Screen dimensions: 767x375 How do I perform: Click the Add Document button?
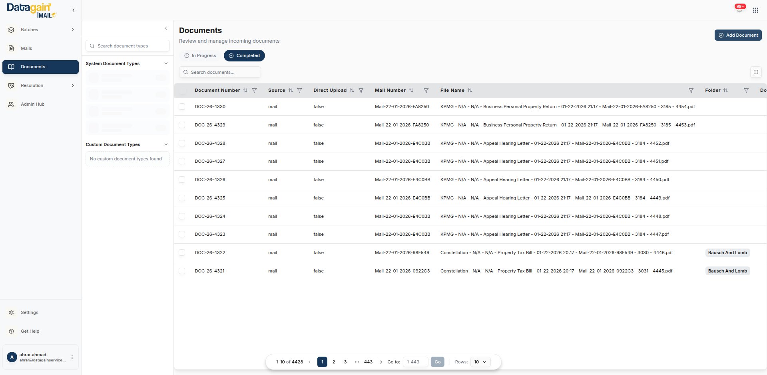click(738, 35)
